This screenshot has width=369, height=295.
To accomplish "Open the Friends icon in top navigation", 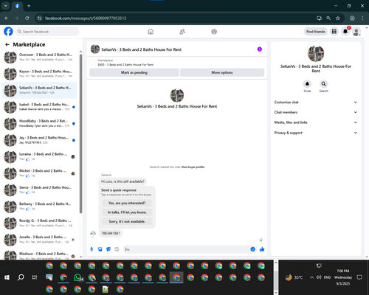I will (x=182, y=32).
